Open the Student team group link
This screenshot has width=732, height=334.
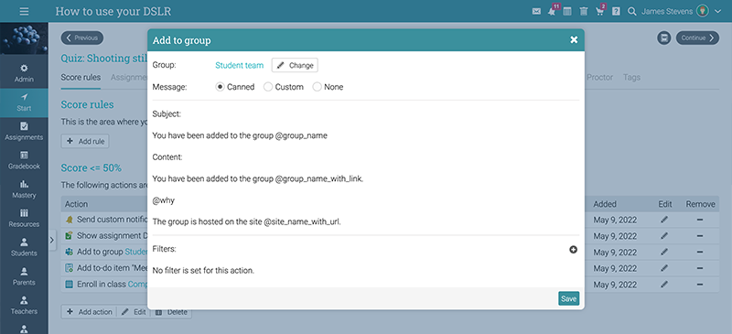[x=240, y=65]
